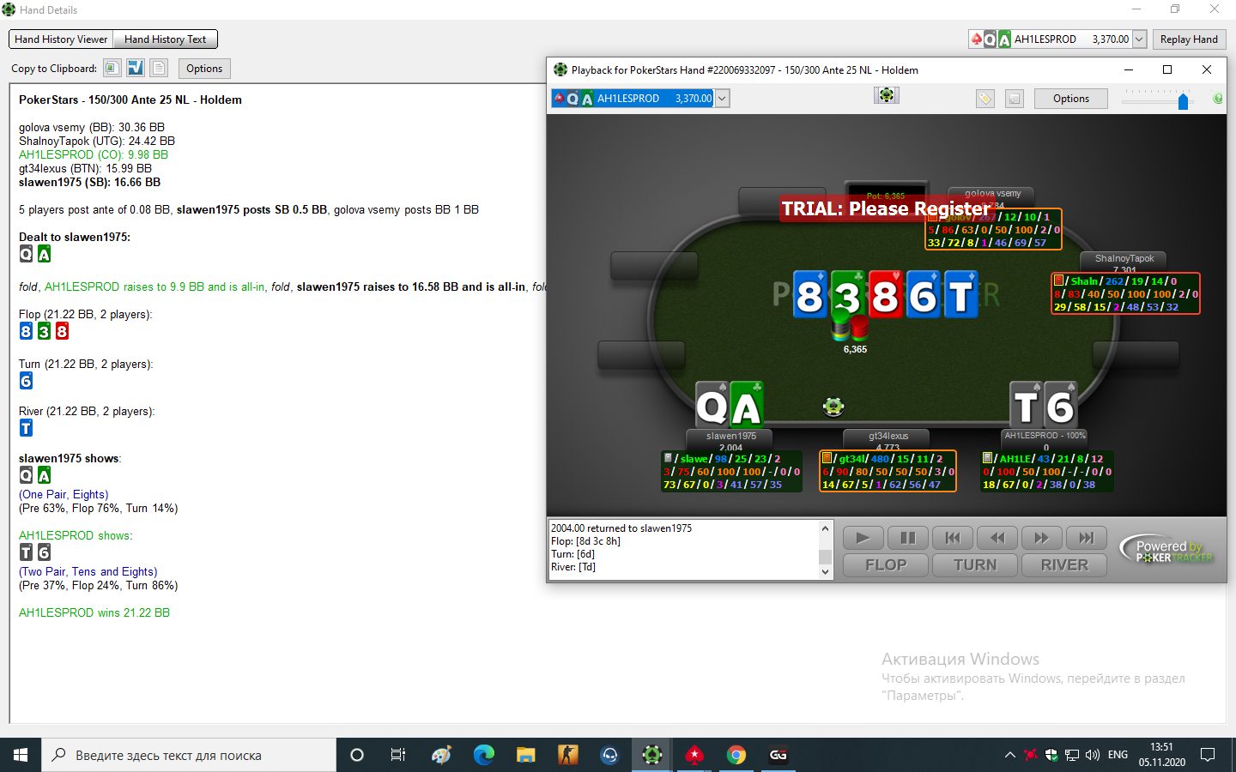Click the volume icon in tray
1236x772 pixels.
(x=1093, y=755)
